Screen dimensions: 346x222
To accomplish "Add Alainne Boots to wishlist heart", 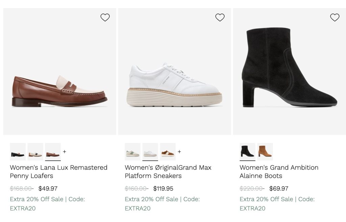I will tap(335, 18).
